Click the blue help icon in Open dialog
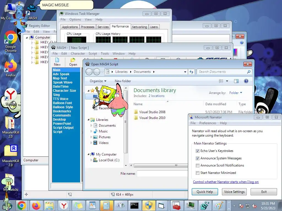This screenshot has width=282, height=211. click(246, 81)
